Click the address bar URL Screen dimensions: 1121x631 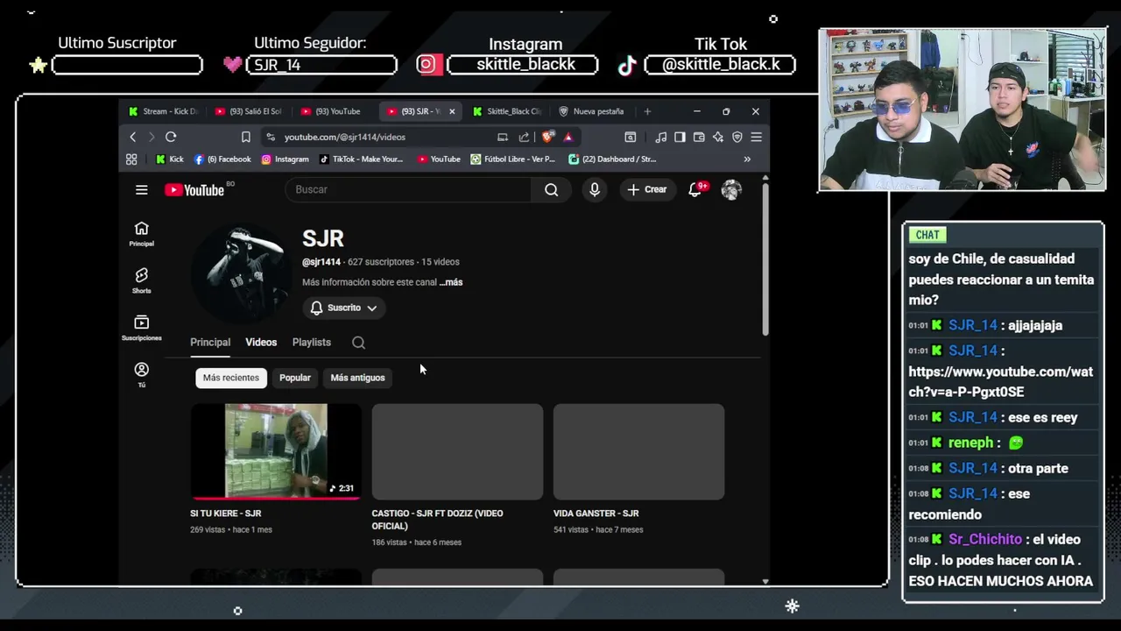pyautogui.click(x=345, y=137)
